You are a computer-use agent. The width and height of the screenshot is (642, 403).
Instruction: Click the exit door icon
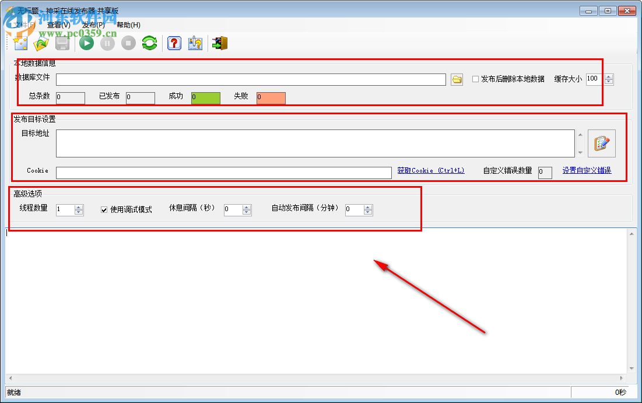[x=220, y=43]
